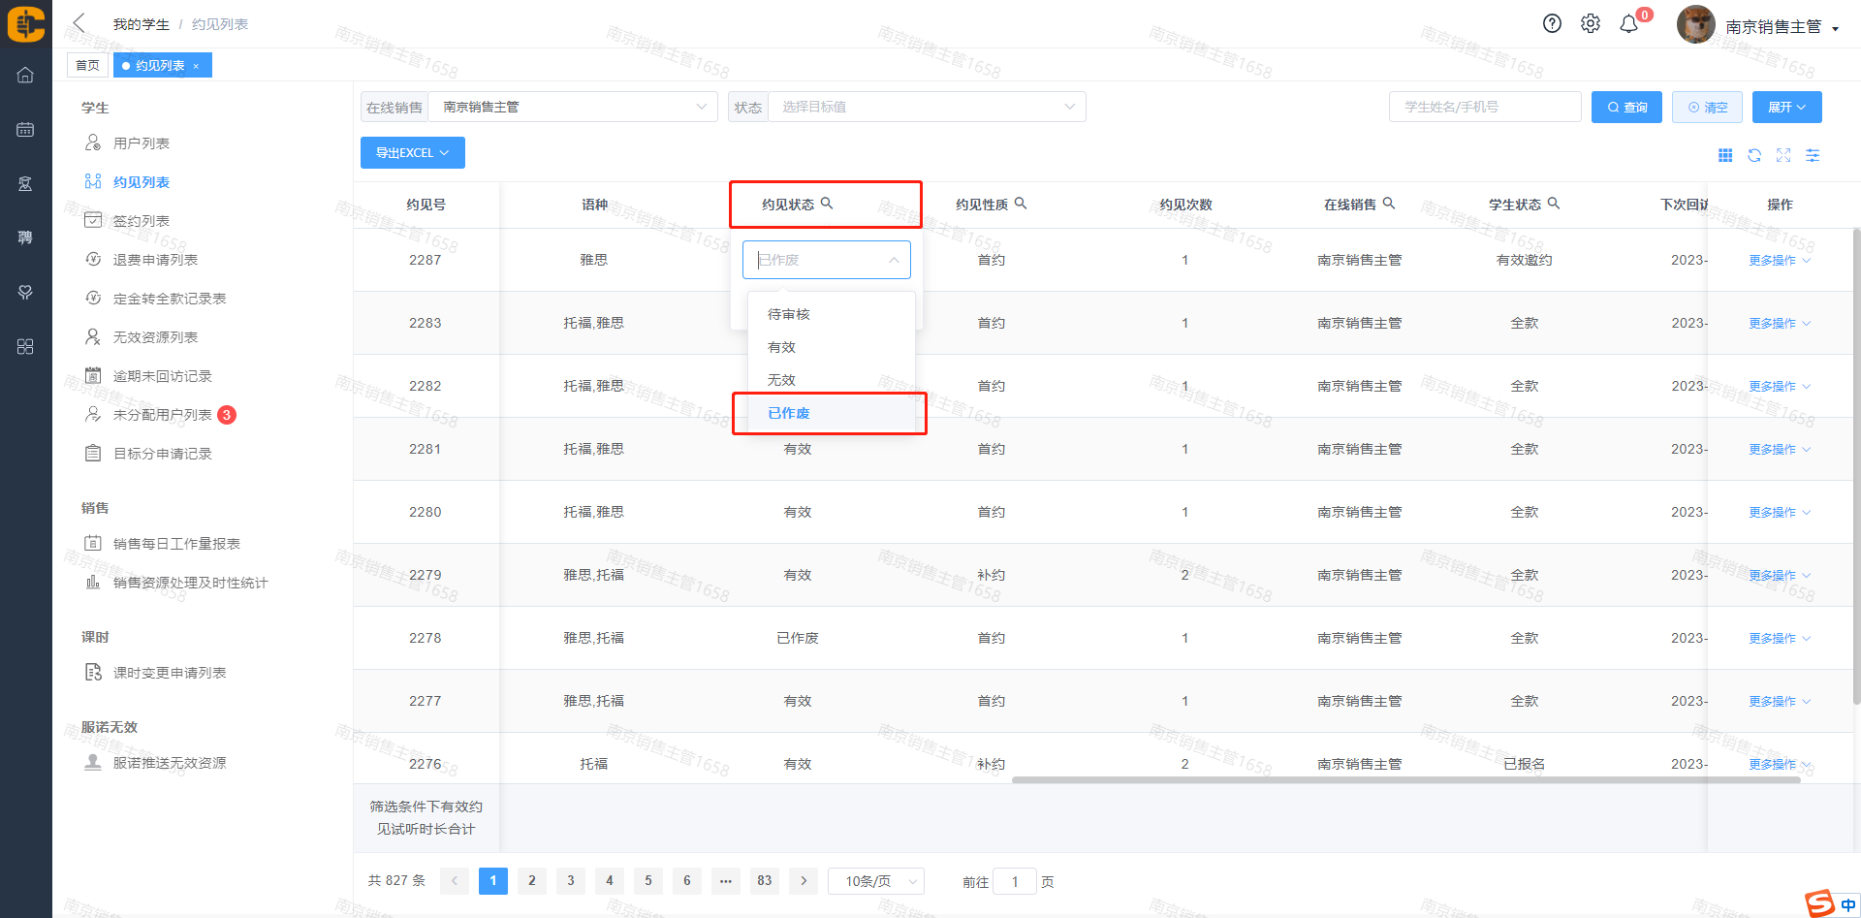Click the help question mark icon

tap(1552, 24)
